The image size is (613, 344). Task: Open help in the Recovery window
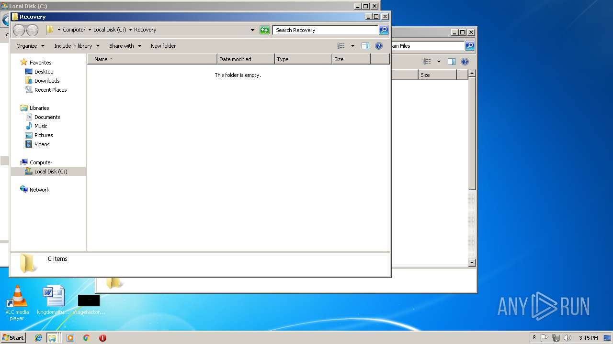[379, 46]
